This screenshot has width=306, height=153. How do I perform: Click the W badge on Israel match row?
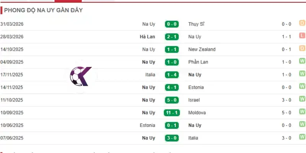[x=302, y=99]
